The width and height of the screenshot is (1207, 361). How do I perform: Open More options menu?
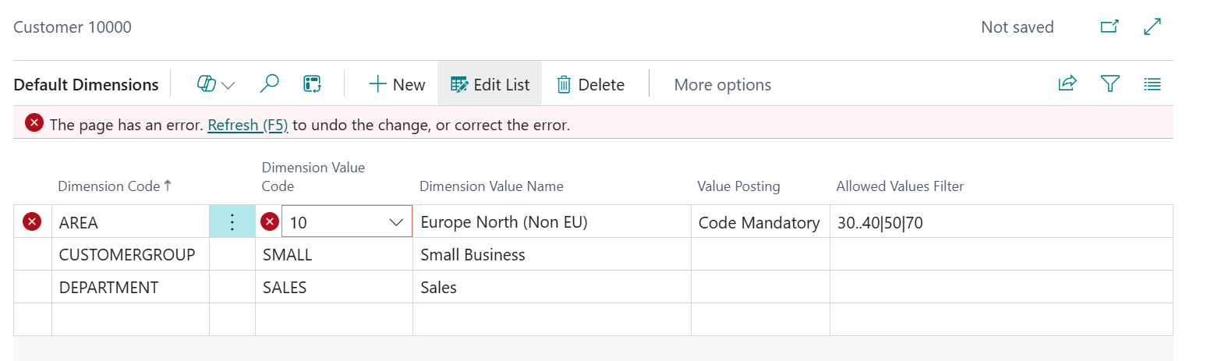tap(722, 84)
